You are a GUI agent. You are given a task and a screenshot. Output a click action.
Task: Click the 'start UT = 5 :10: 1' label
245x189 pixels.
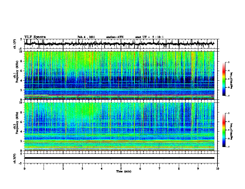tap(149, 37)
